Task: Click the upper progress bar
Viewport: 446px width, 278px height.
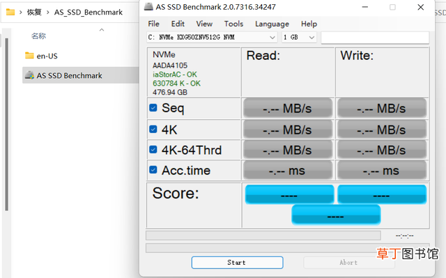Action: (x=263, y=235)
